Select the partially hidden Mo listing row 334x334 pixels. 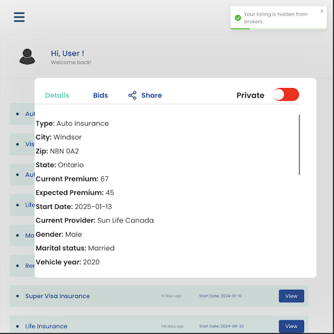click(22, 235)
